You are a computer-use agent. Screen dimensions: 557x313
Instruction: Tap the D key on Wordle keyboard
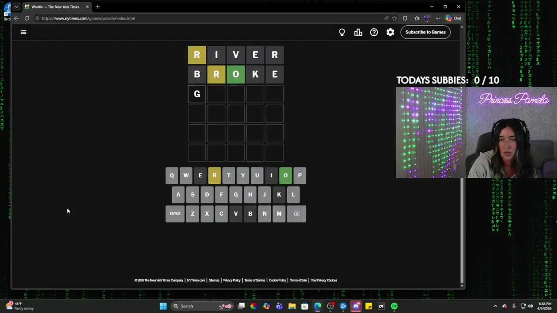click(207, 195)
